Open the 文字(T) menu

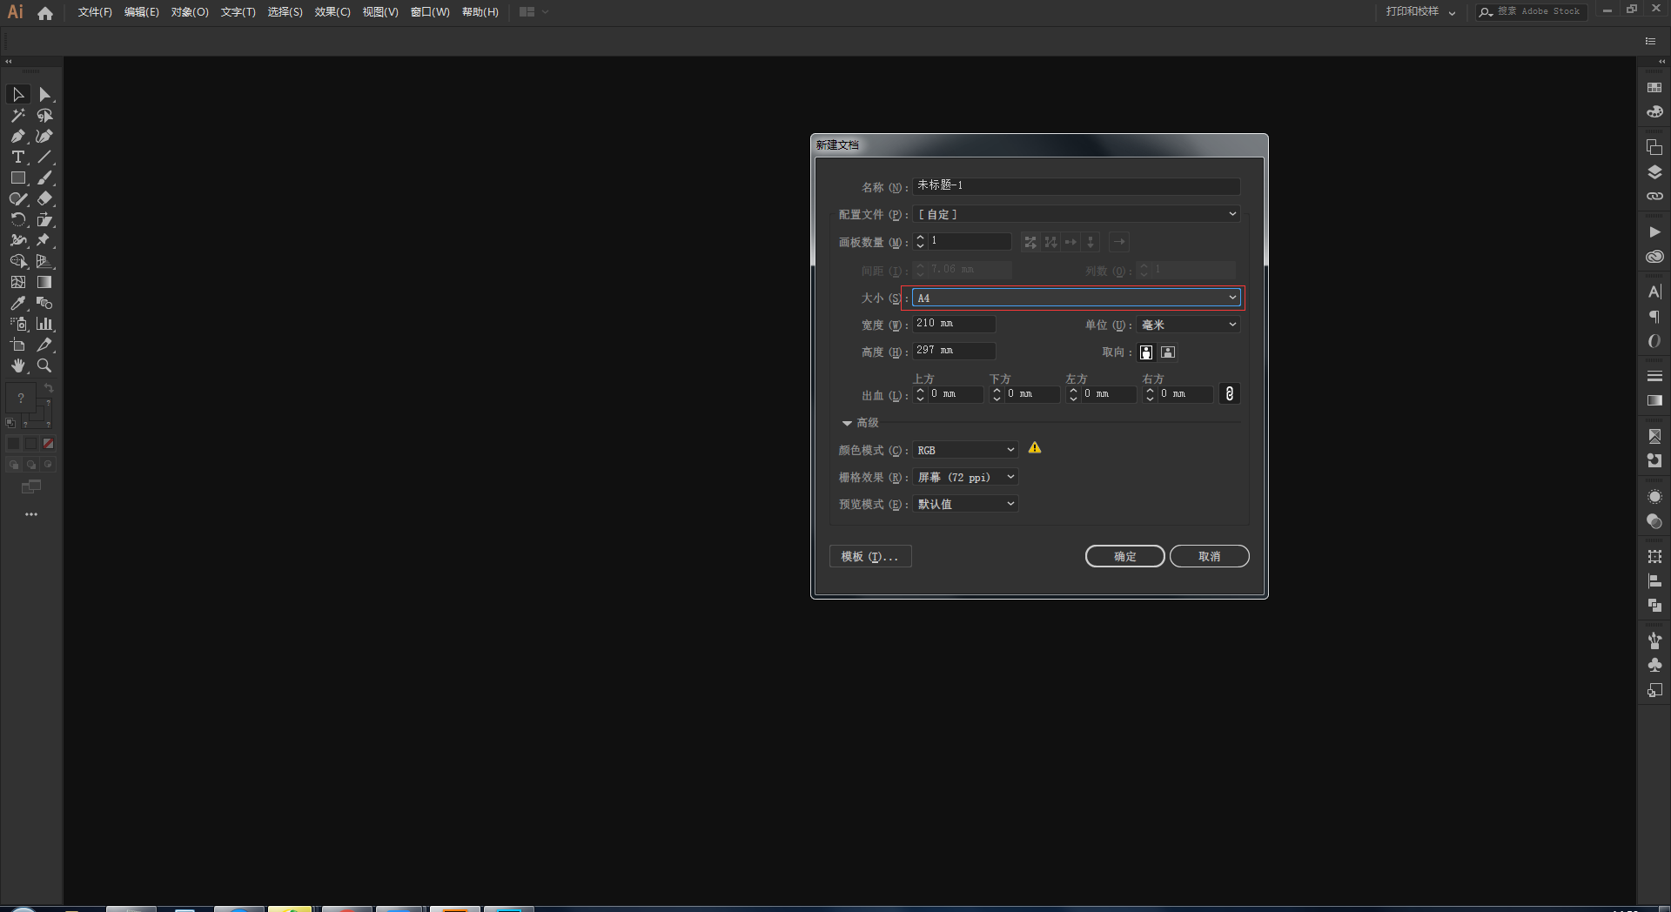click(238, 12)
